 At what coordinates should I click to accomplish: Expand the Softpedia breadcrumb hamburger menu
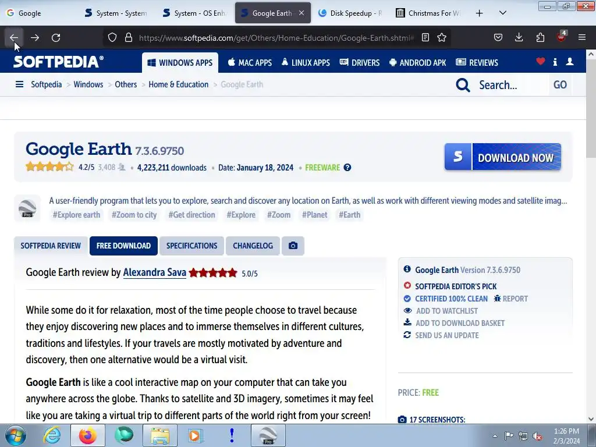pos(19,84)
